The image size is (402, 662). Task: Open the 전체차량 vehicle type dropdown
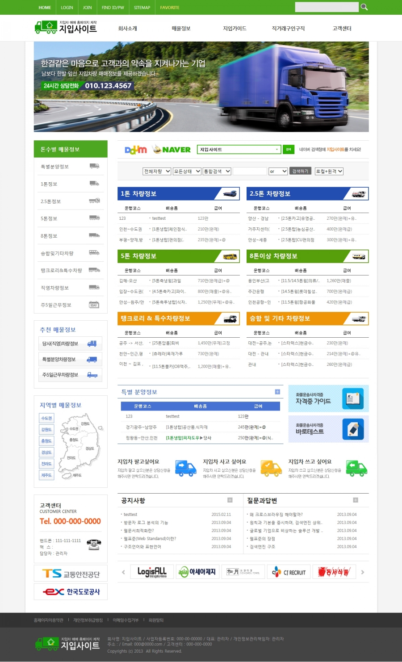pyautogui.click(x=157, y=171)
